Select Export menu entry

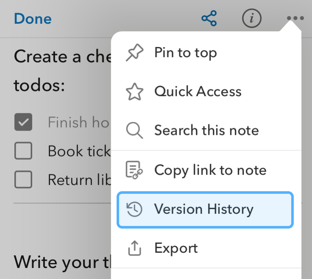pyautogui.click(x=176, y=248)
